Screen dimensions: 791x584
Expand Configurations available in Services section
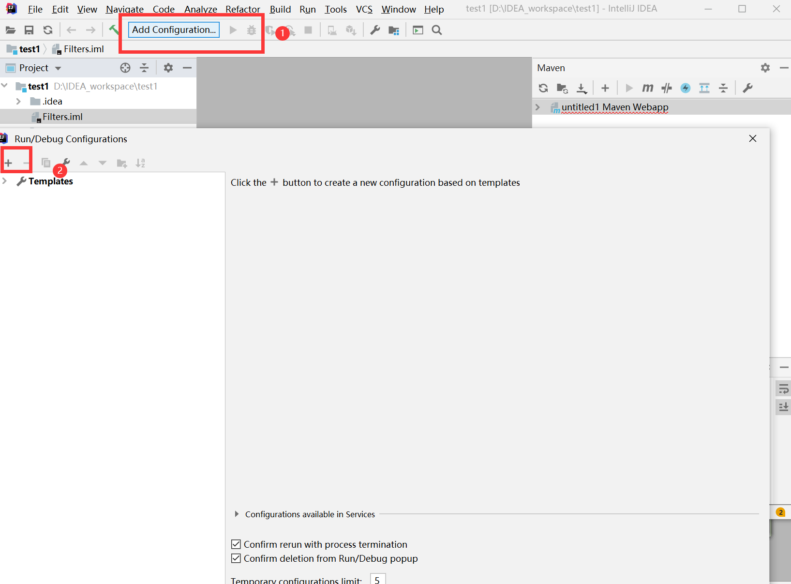click(237, 514)
